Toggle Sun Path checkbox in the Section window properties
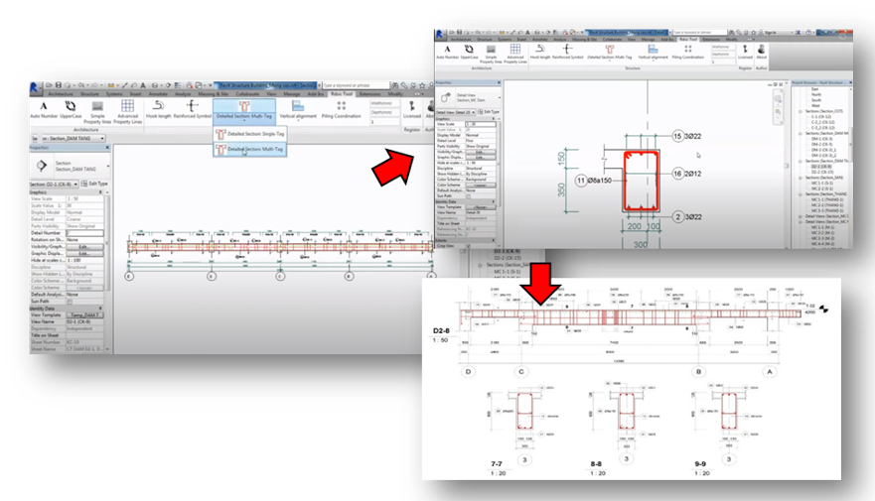The height and width of the screenshot is (501, 875). (70, 302)
